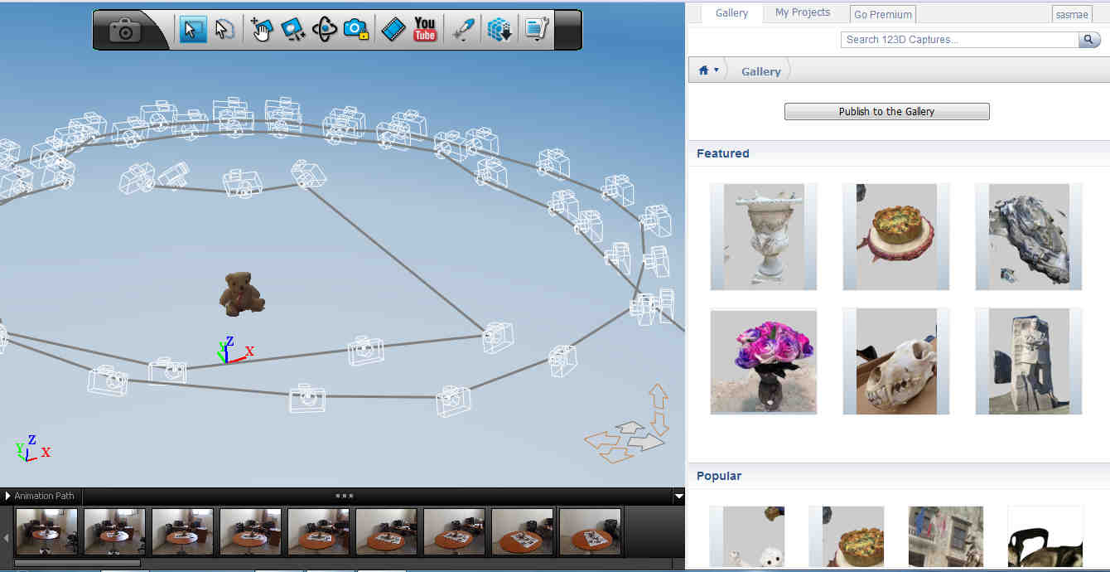Click the Featured section heading
The width and height of the screenshot is (1110, 572).
coord(722,153)
